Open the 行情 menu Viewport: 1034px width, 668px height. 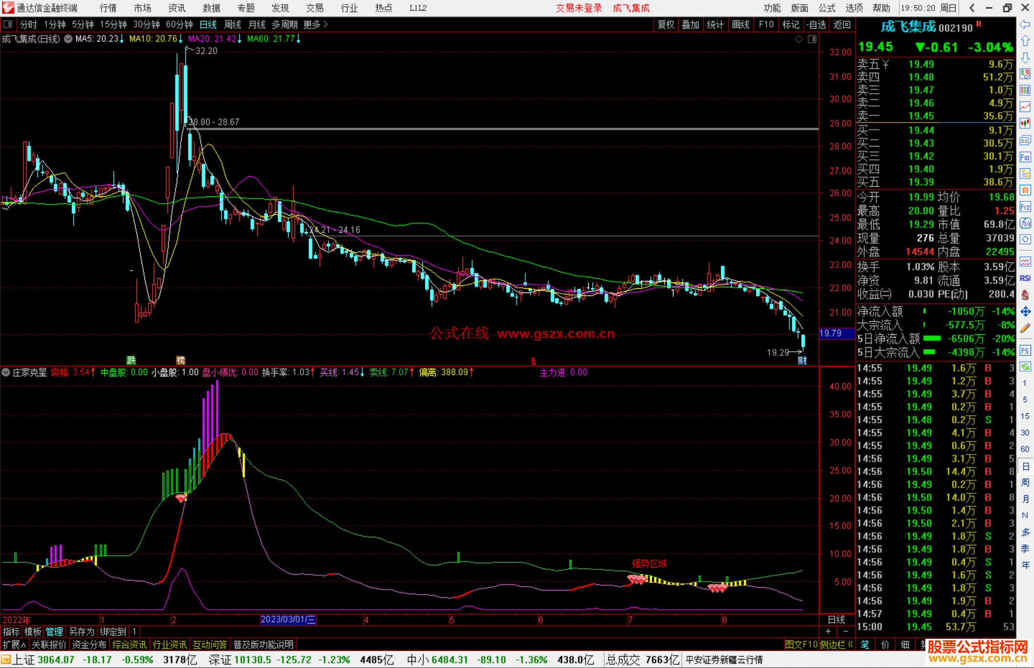108,8
